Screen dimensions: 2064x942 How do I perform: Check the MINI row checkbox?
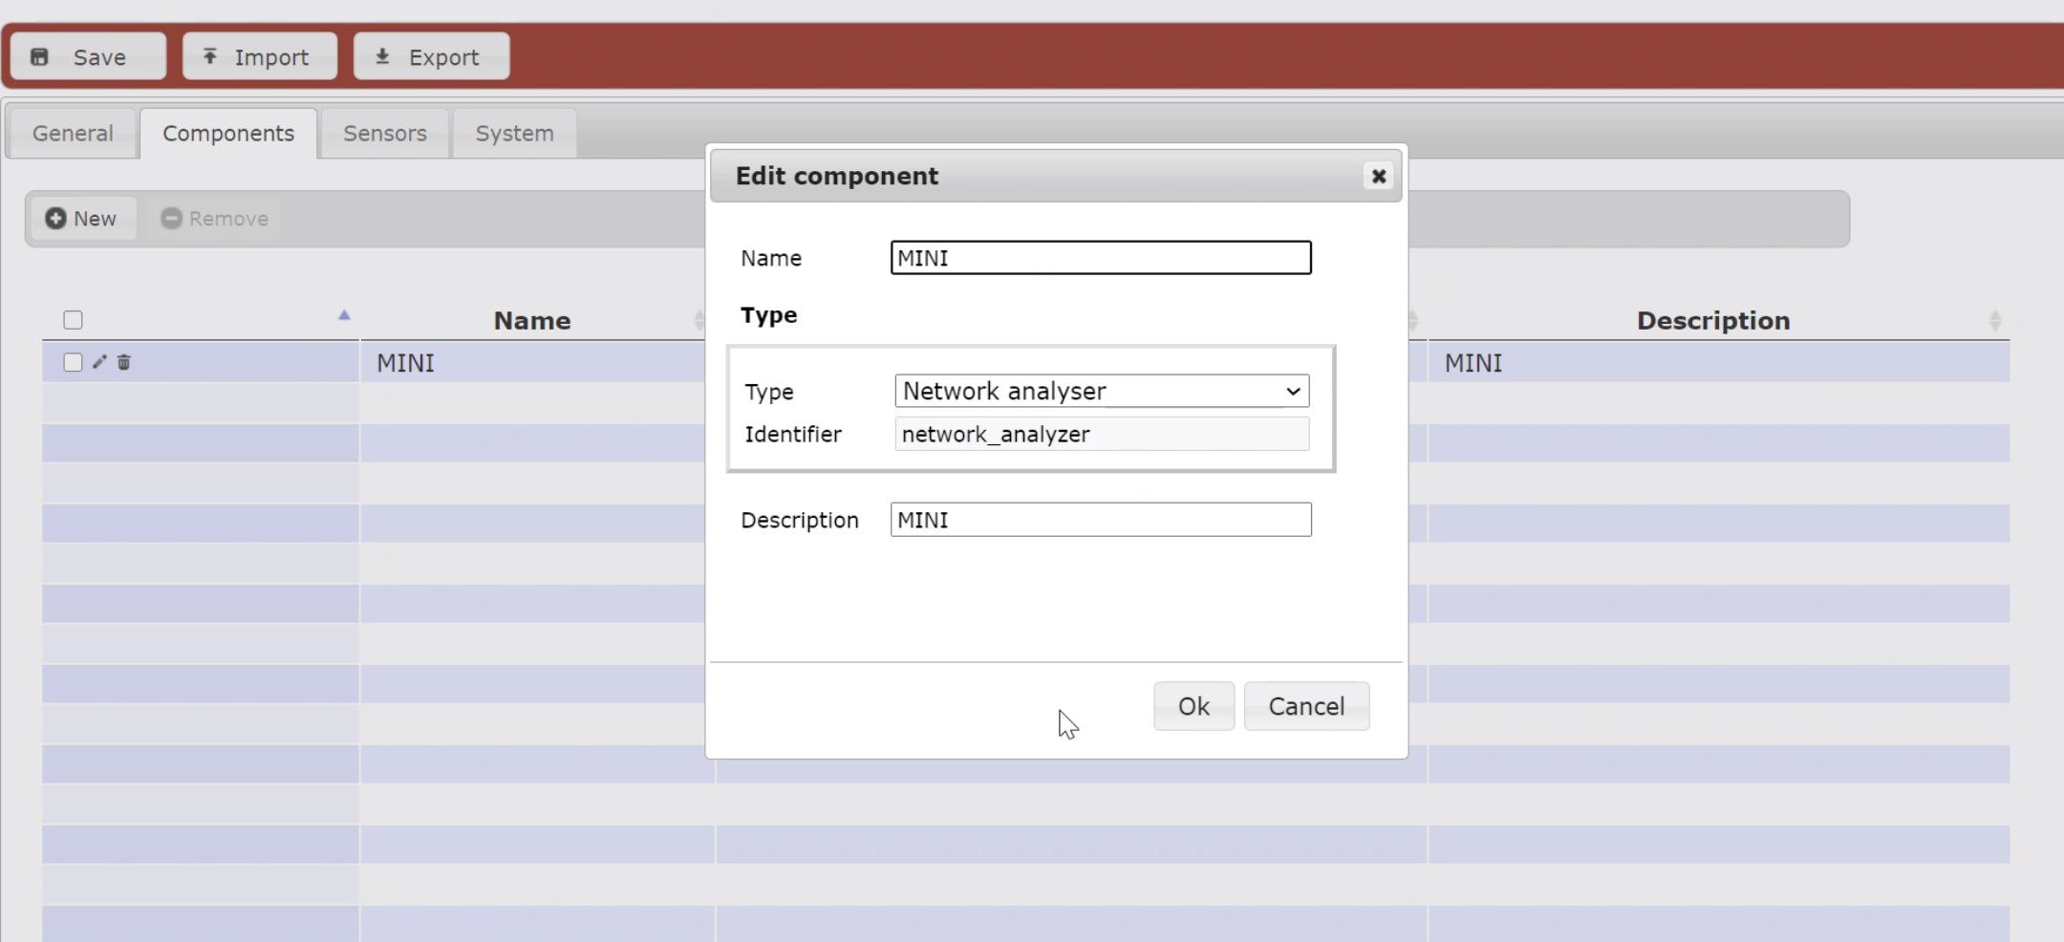click(73, 362)
